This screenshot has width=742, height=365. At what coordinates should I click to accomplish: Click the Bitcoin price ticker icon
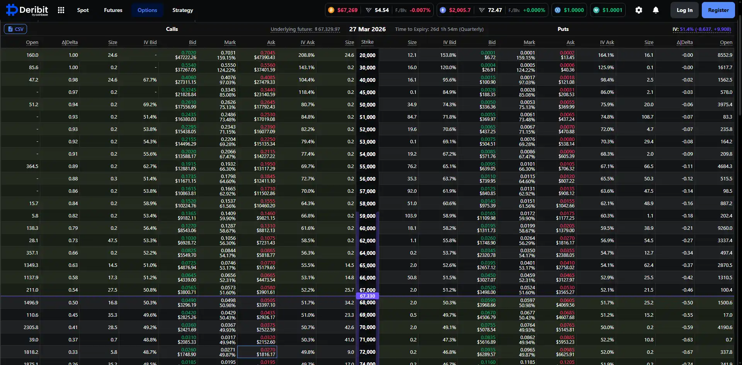(x=331, y=10)
